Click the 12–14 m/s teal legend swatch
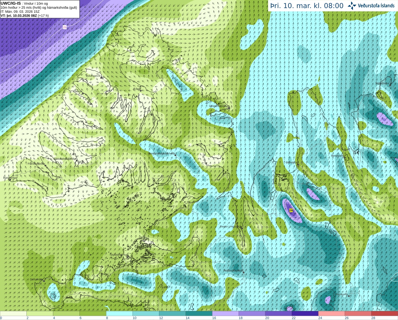This screenshot has width=398, height=320. (173, 313)
